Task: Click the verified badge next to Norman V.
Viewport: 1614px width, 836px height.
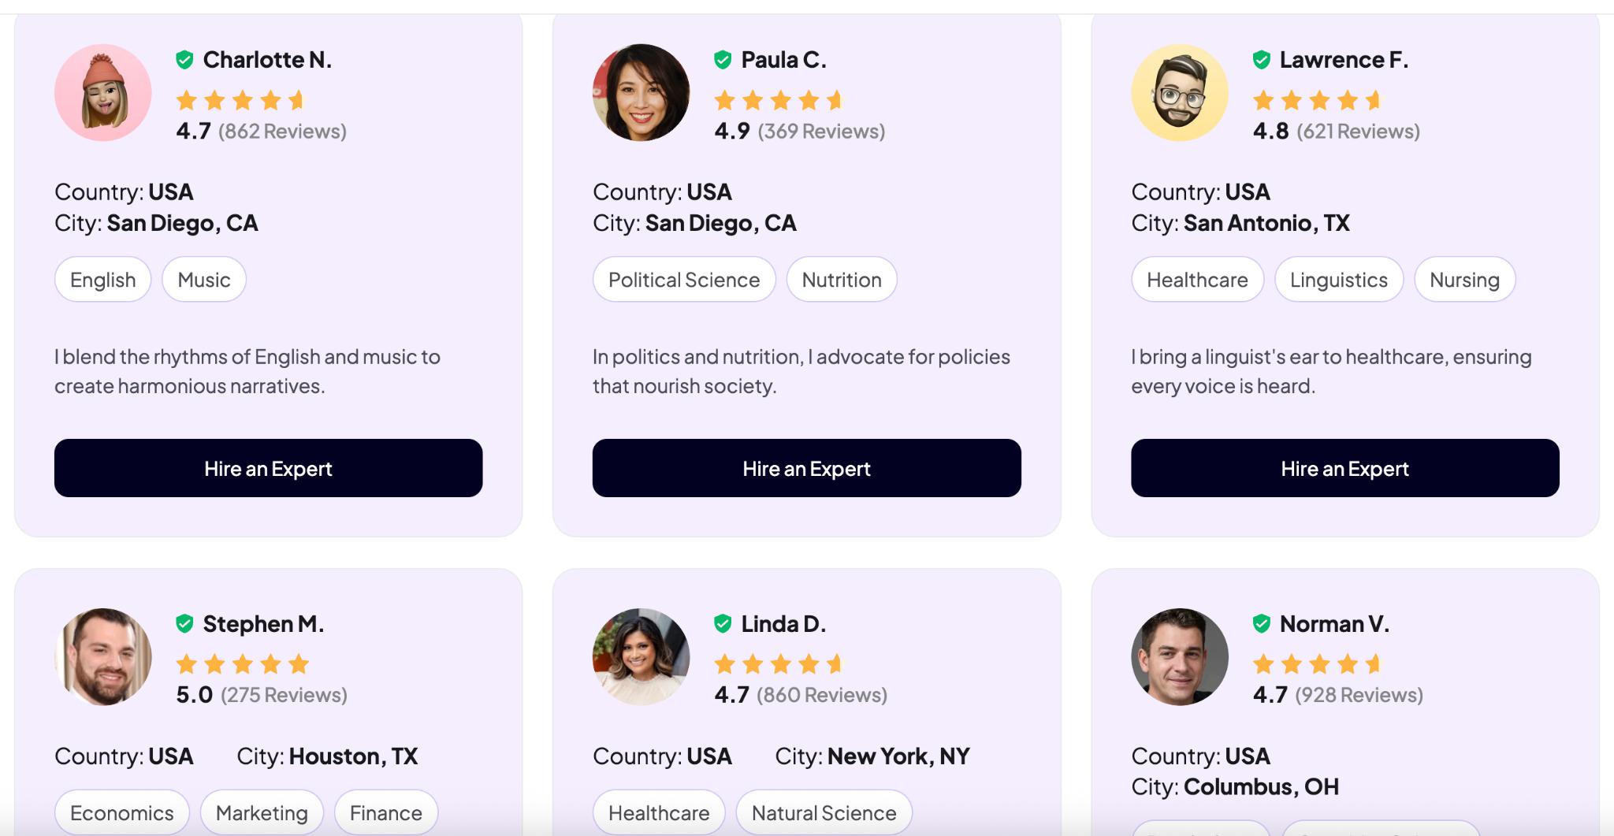Action: click(1261, 624)
